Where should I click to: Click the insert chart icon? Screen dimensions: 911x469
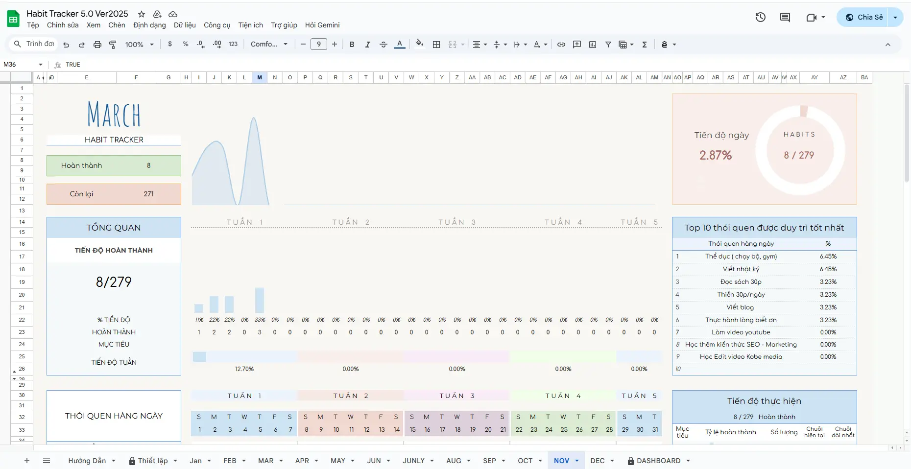pyautogui.click(x=593, y=45)
